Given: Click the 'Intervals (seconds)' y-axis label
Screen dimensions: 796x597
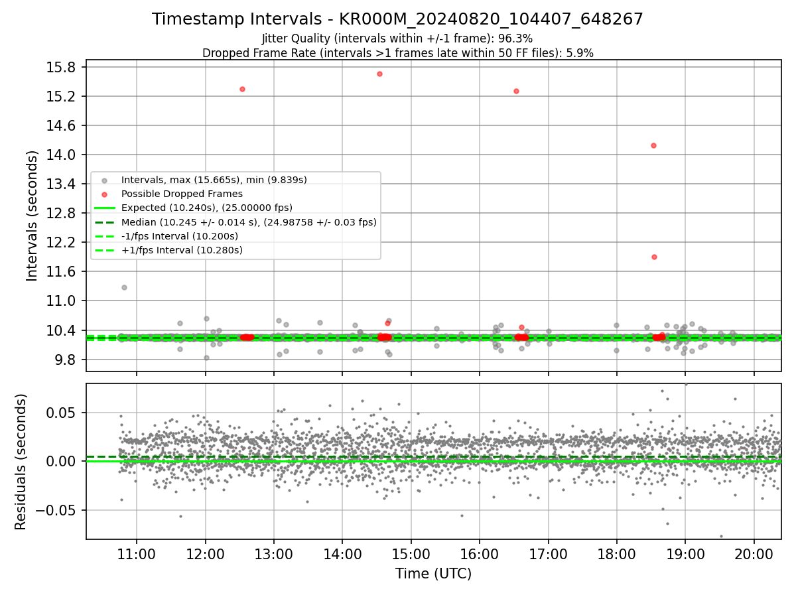Looking at the screenshot, I should click(33, 215).
